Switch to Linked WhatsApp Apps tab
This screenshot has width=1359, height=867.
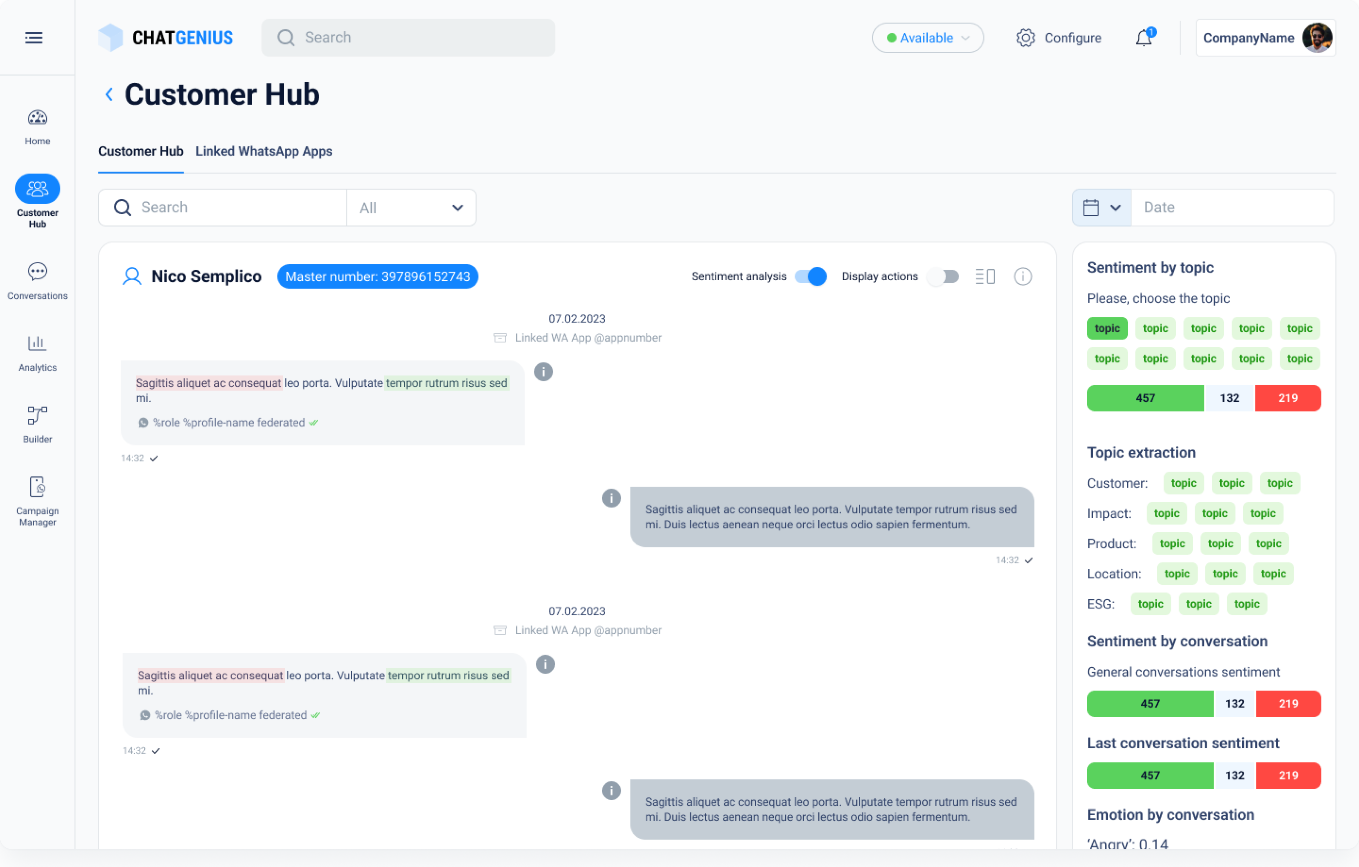[263, 151]
